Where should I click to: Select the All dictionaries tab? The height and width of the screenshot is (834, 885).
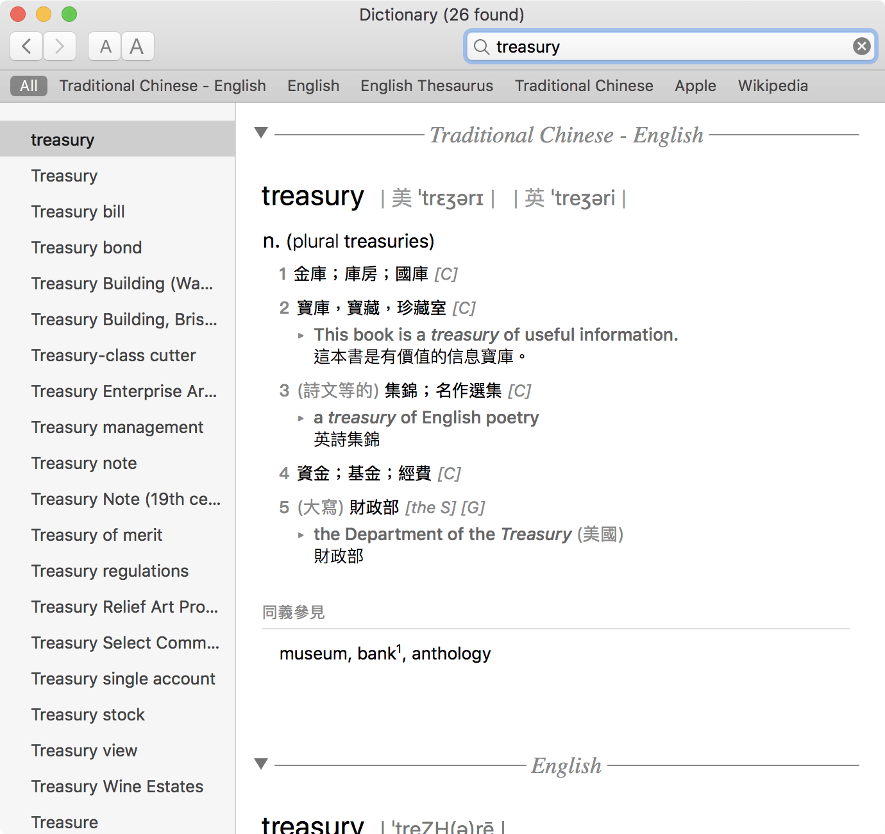pyautogui.click(x=29, y=86)
